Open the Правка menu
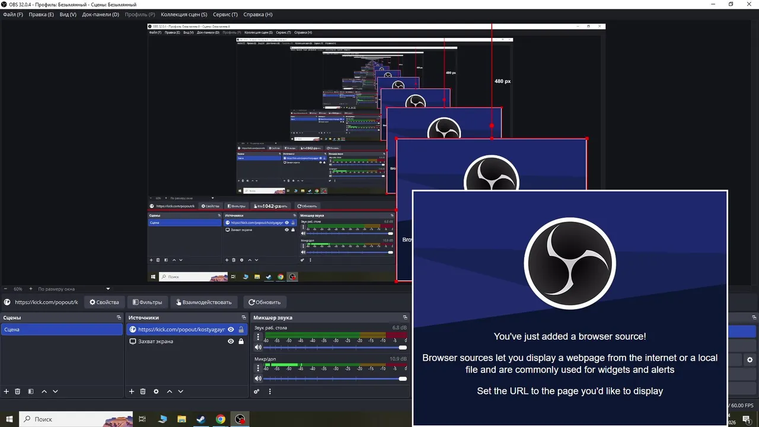 (41, 14)
